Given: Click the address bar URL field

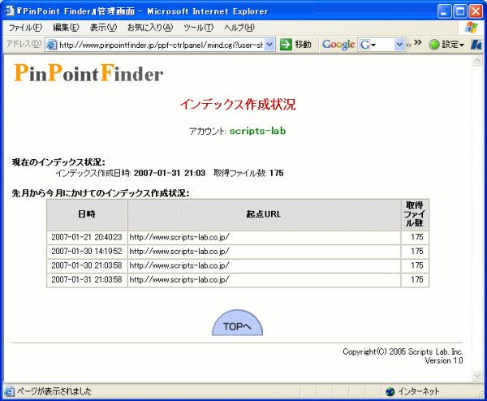Looking at the screenshot, I should 161,45.
